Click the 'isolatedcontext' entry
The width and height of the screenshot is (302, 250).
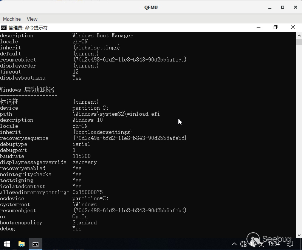tap(23, 186)
